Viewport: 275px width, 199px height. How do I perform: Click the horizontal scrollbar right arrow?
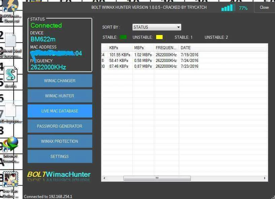pyautogui.click(x=265, y=178)
